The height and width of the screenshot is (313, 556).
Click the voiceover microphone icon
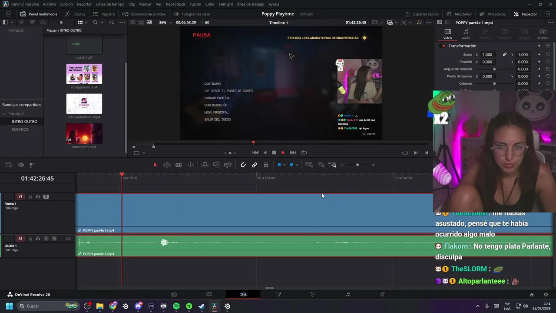[31, 165]
